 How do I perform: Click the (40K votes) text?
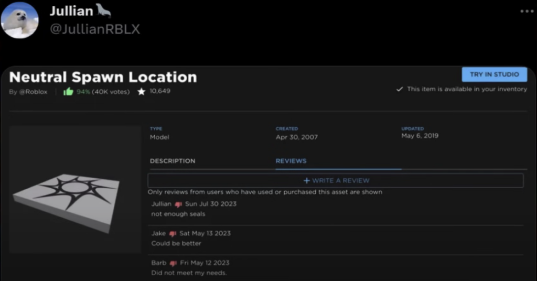[111, 92]
